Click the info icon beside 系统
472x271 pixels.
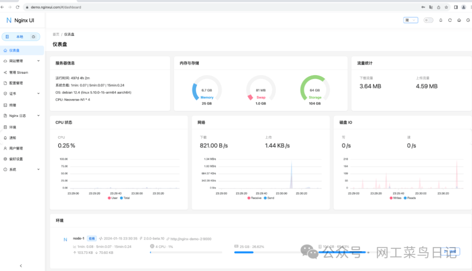5,169
